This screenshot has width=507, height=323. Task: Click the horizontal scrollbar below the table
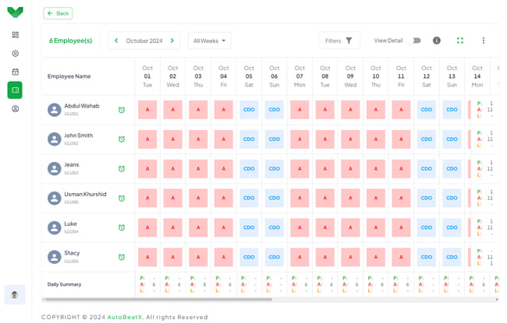pos(156,300)
